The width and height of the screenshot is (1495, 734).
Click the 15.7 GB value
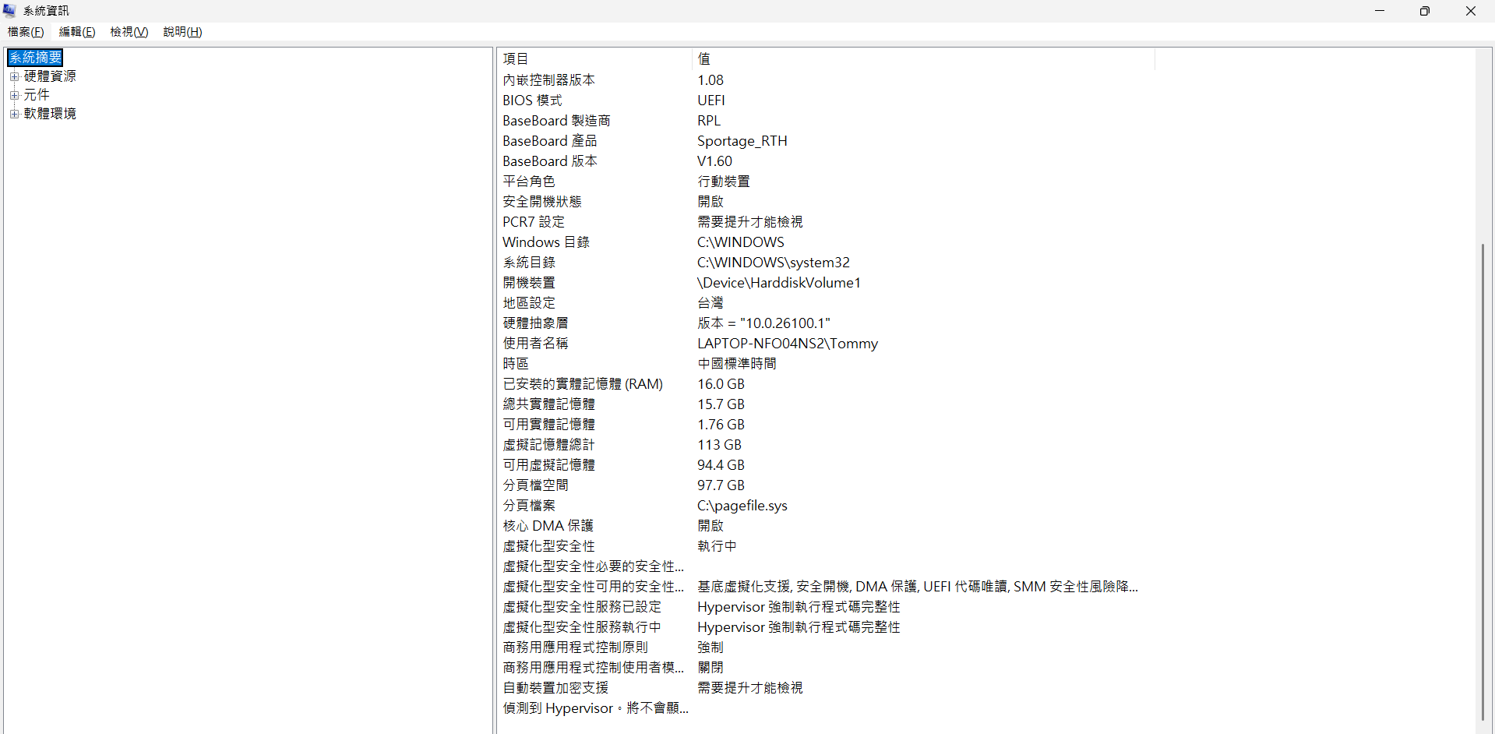721,404
